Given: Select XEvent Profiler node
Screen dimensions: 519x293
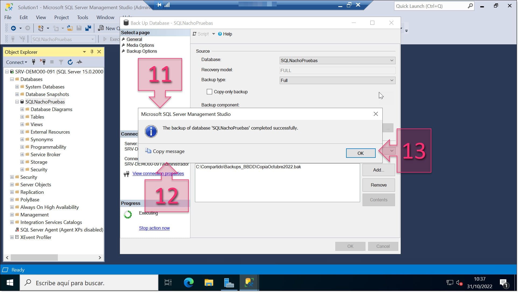Looking at the screenshot, I should [36, 238].
